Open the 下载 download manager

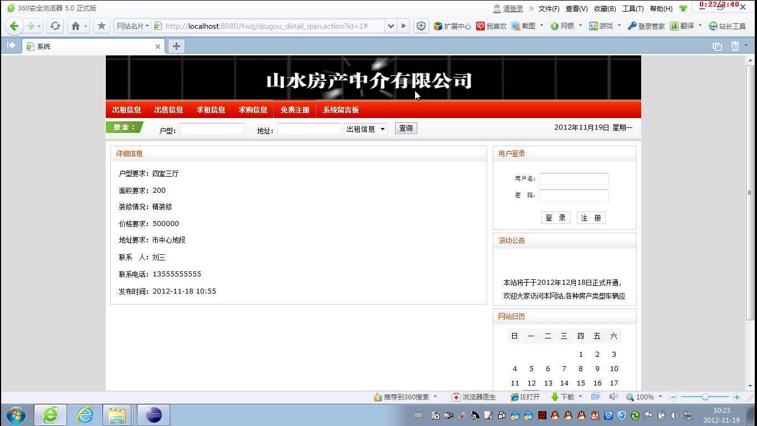563,397
